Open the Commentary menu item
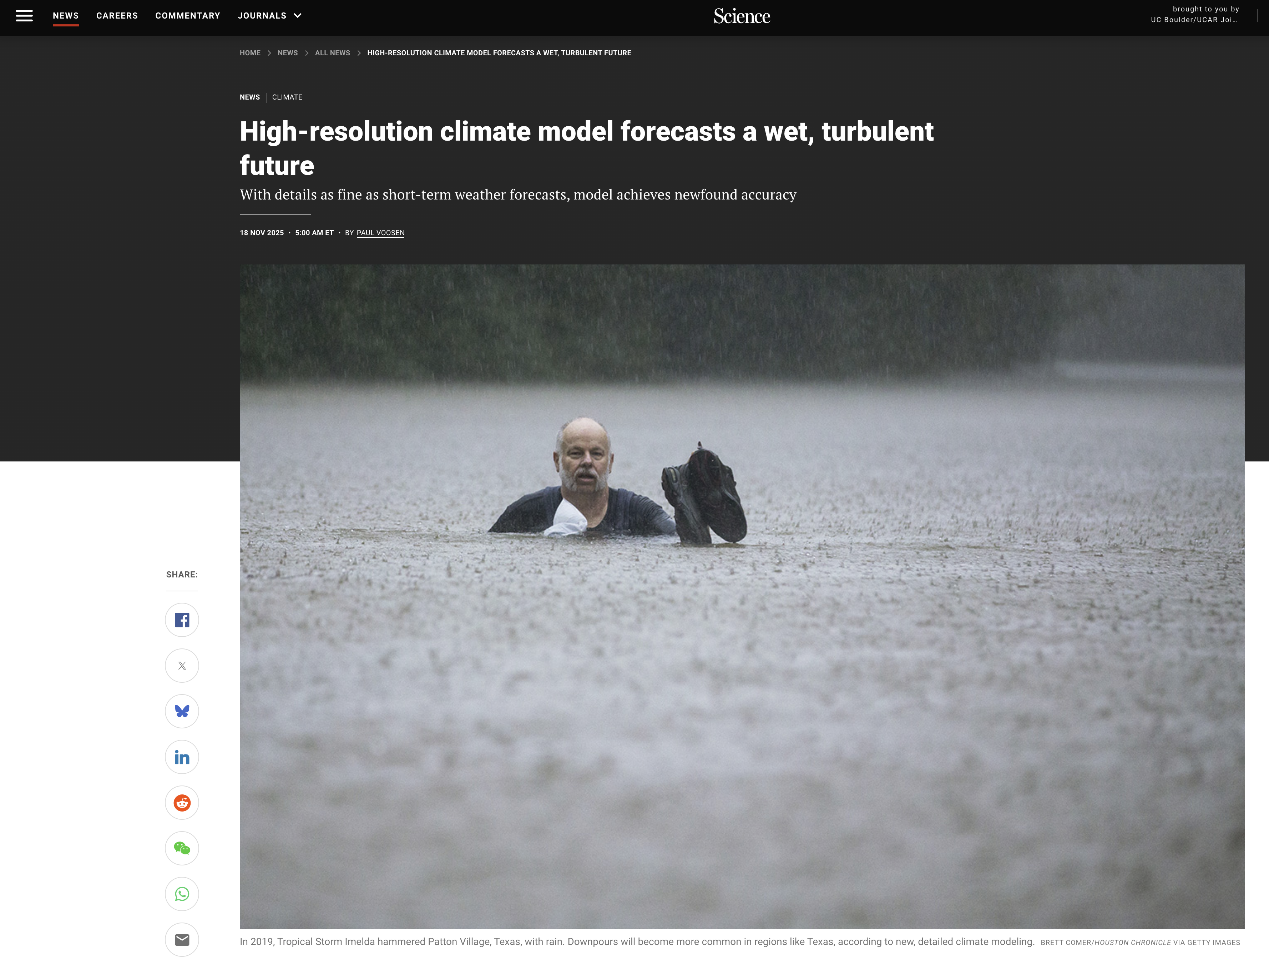The height and width of the screenshot is (965, 1269). 188,15
